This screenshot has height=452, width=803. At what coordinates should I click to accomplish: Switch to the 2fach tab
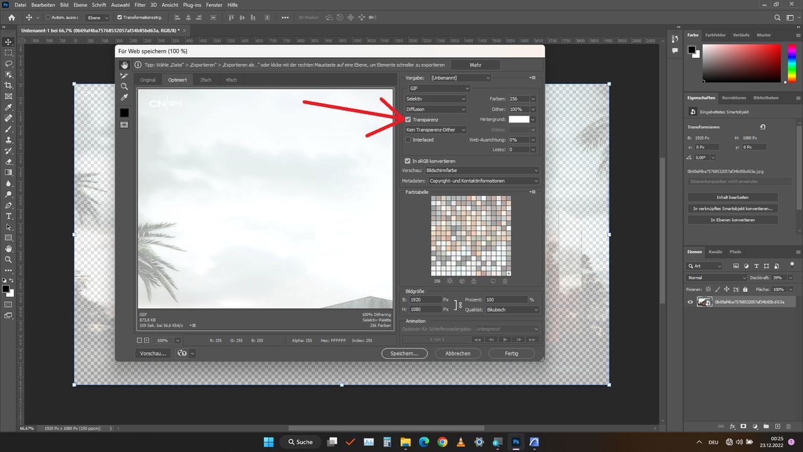(x=206, y=80)
